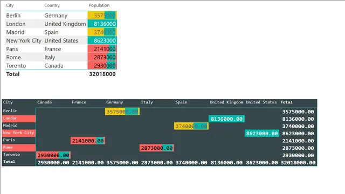Image resolution: width=345 pixels, height=194 pixels.
Task: Select Toronto row in the top table
Action: [16, 66]
